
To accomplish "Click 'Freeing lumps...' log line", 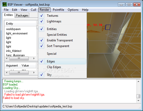I will pyautogui.click(x=14, y=81).
